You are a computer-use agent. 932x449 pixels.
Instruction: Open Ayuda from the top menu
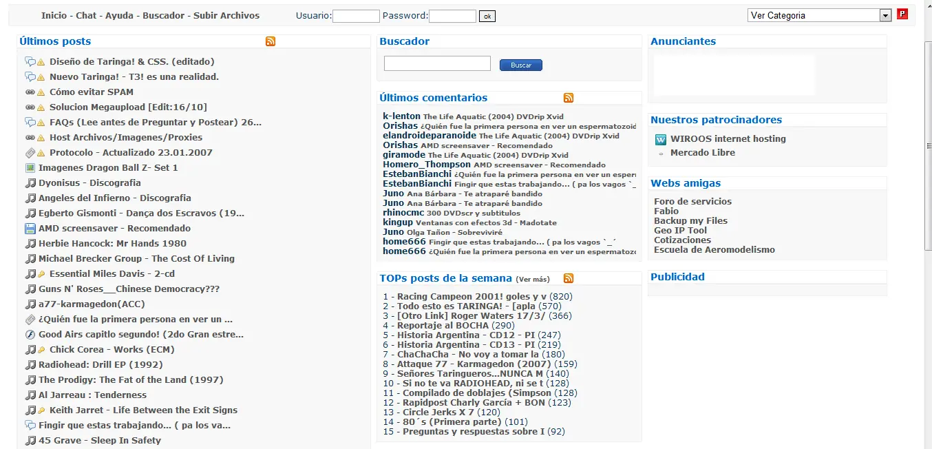[120, 15]
